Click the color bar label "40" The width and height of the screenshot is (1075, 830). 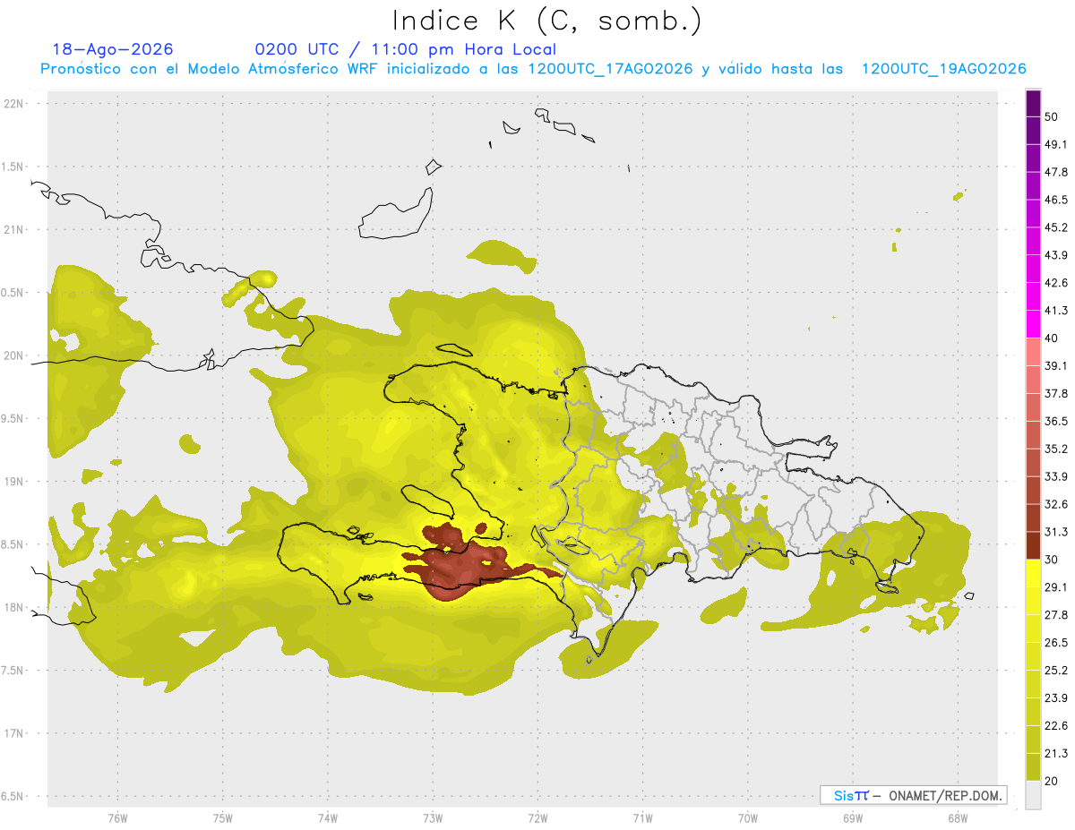(1052, 338)
